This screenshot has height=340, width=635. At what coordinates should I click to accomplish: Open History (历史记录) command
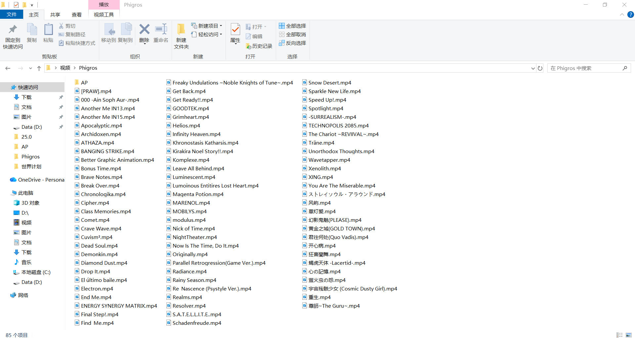click(x=259, y=46)
